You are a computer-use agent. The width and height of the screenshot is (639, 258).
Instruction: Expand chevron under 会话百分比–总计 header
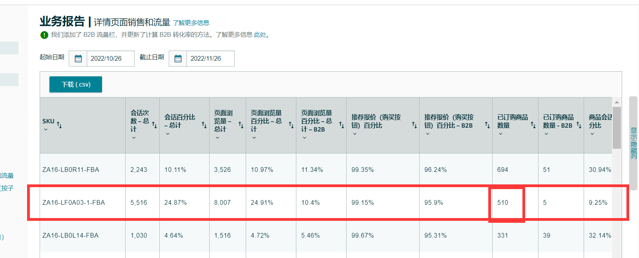[x=168, y=134]
